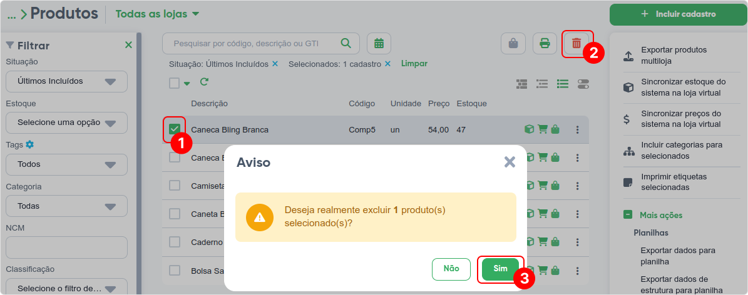The width and height of the screenshot is (748, 295).
Task: Click the printer icon in toolbar
Action: tap(545, 44)
